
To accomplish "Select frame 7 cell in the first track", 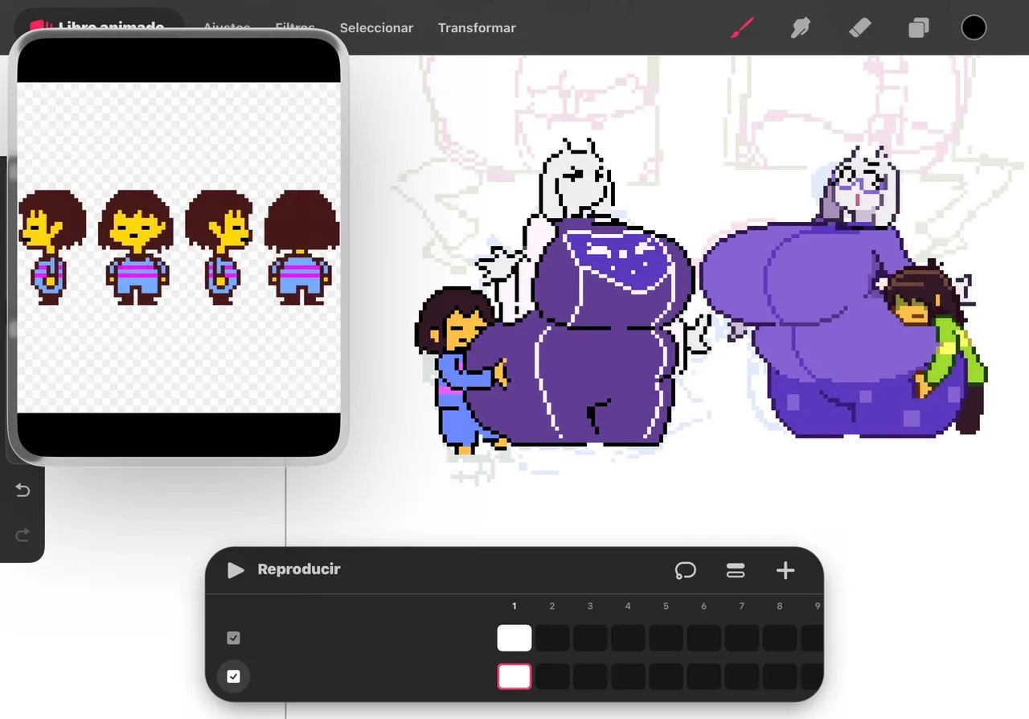I will (741, 638).
